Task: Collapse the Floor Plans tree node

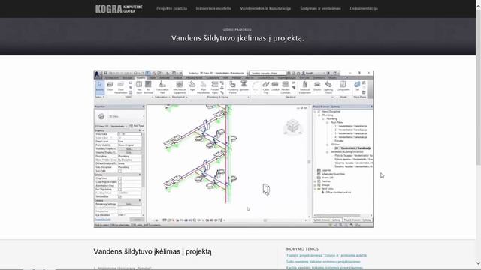Action: coord(328,122)
